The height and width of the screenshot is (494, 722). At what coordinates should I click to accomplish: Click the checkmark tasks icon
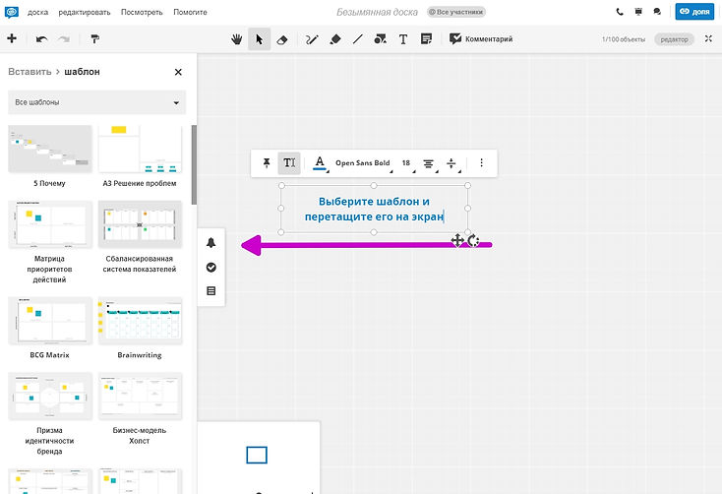(x=211, y=268)
